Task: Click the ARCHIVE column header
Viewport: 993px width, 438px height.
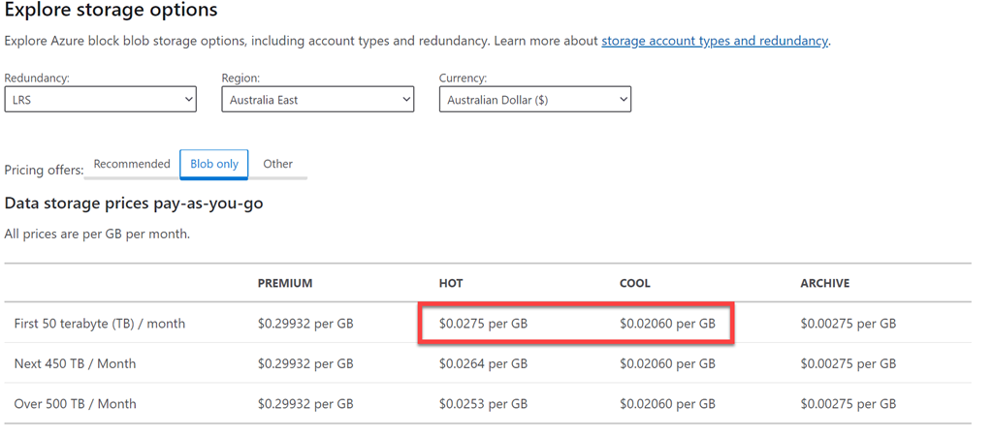Action: coord(824,284)
